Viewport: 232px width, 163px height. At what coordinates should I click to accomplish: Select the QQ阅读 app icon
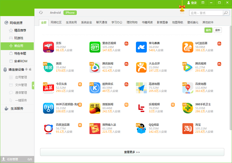(141, 129)
